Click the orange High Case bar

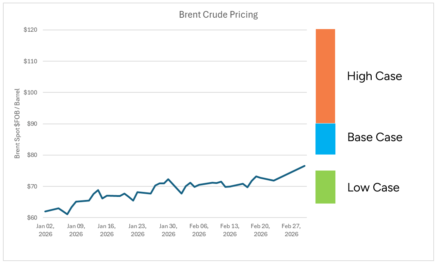click(325, 76)
